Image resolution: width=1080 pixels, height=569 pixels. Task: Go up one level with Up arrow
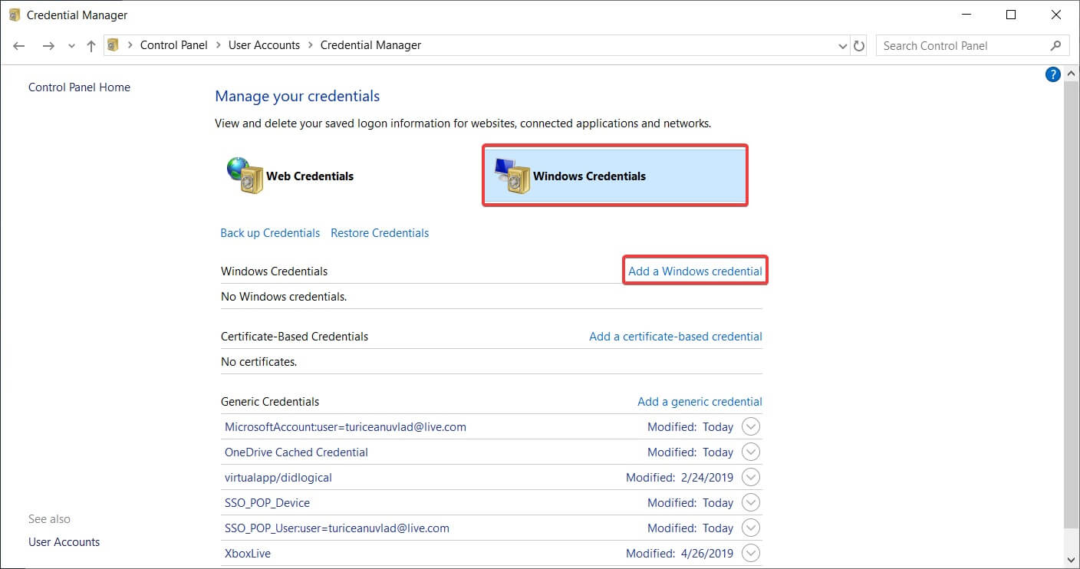(91, 46)
